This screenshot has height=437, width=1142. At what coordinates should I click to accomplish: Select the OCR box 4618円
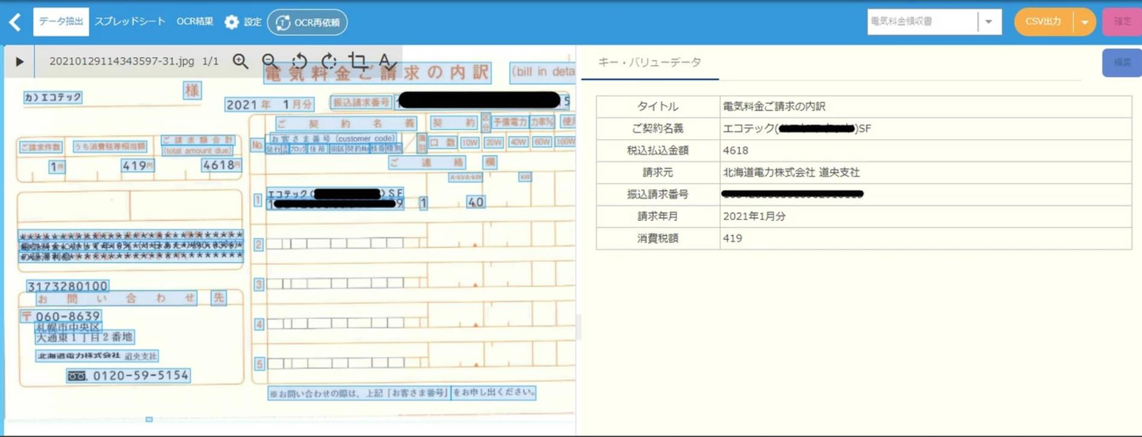220,165
